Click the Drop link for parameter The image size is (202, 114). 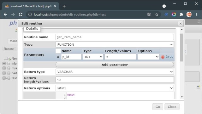tap(169, 57)
